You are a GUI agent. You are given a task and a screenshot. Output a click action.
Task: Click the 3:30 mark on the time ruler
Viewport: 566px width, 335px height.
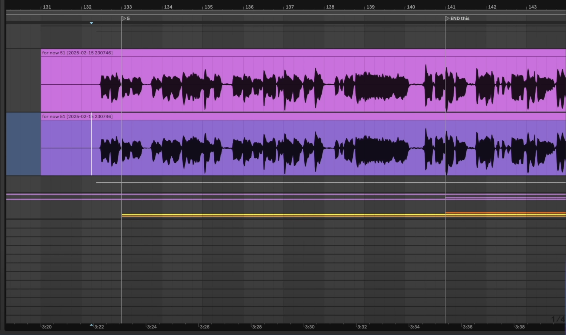[310, 327]
